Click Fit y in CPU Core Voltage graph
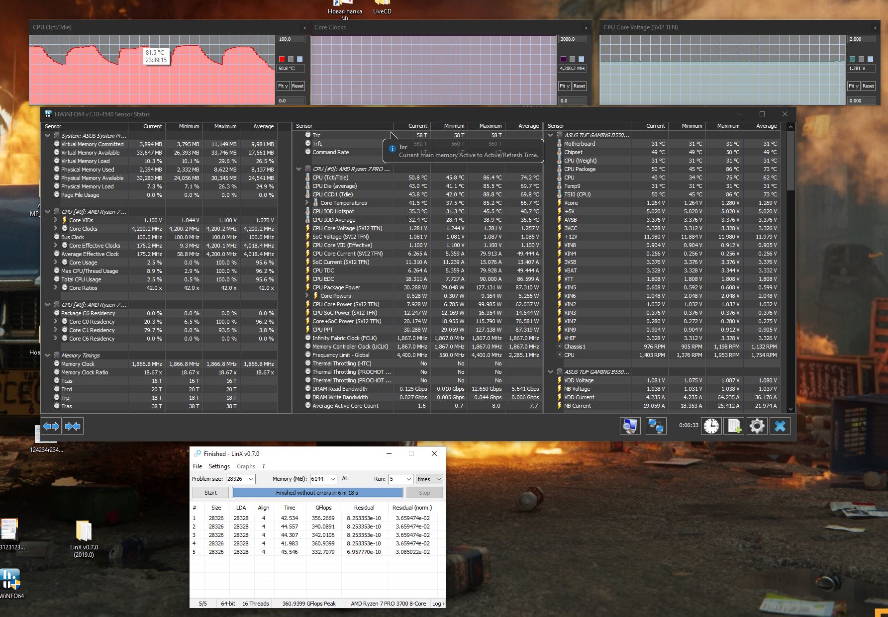The height and width of the screenshot is (617, 888). (x=854, y=86)
